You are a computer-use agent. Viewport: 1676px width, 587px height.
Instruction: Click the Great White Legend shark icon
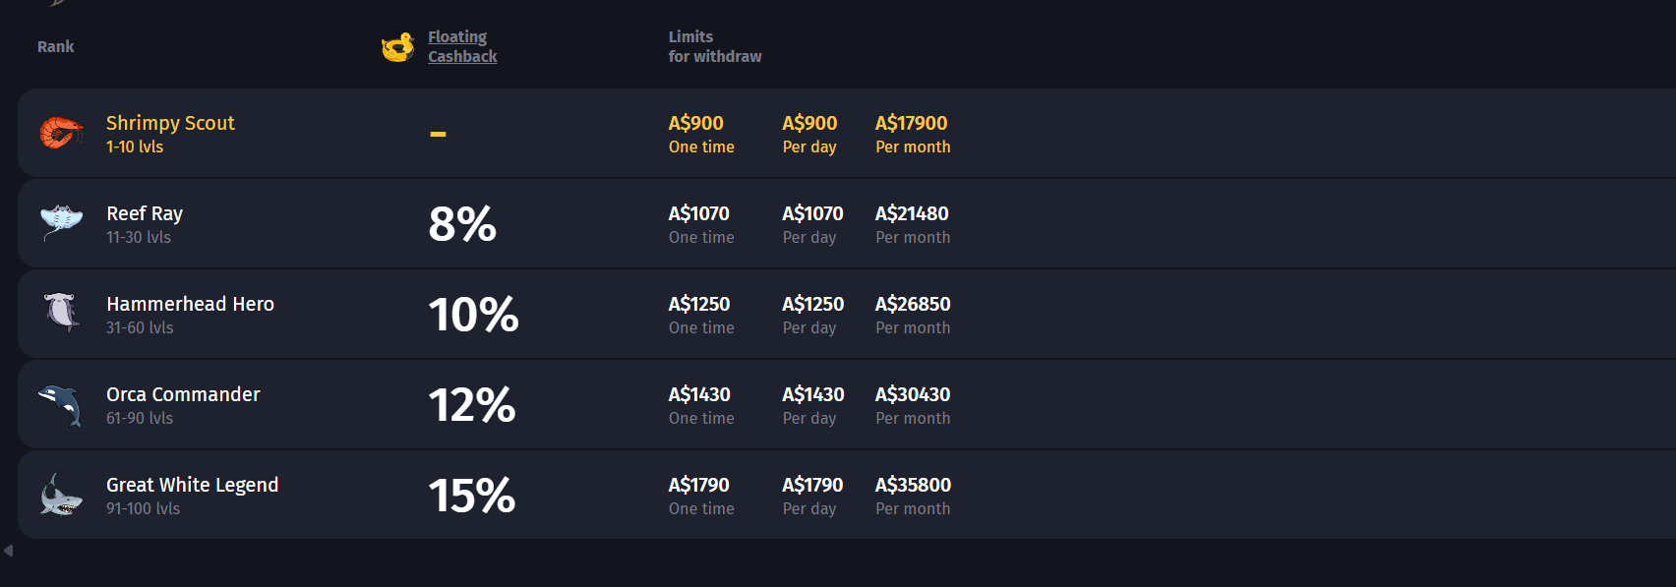pos(61,495)
